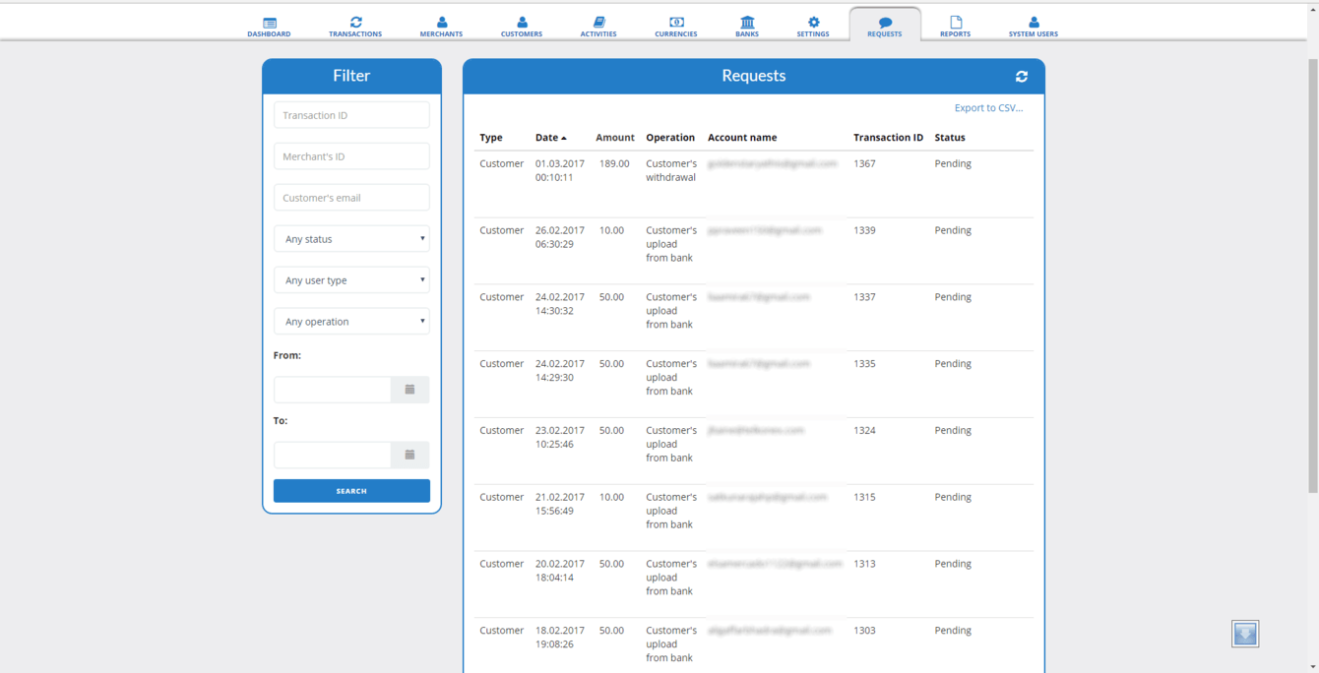Open the From date calendar picker

(409, 390)
